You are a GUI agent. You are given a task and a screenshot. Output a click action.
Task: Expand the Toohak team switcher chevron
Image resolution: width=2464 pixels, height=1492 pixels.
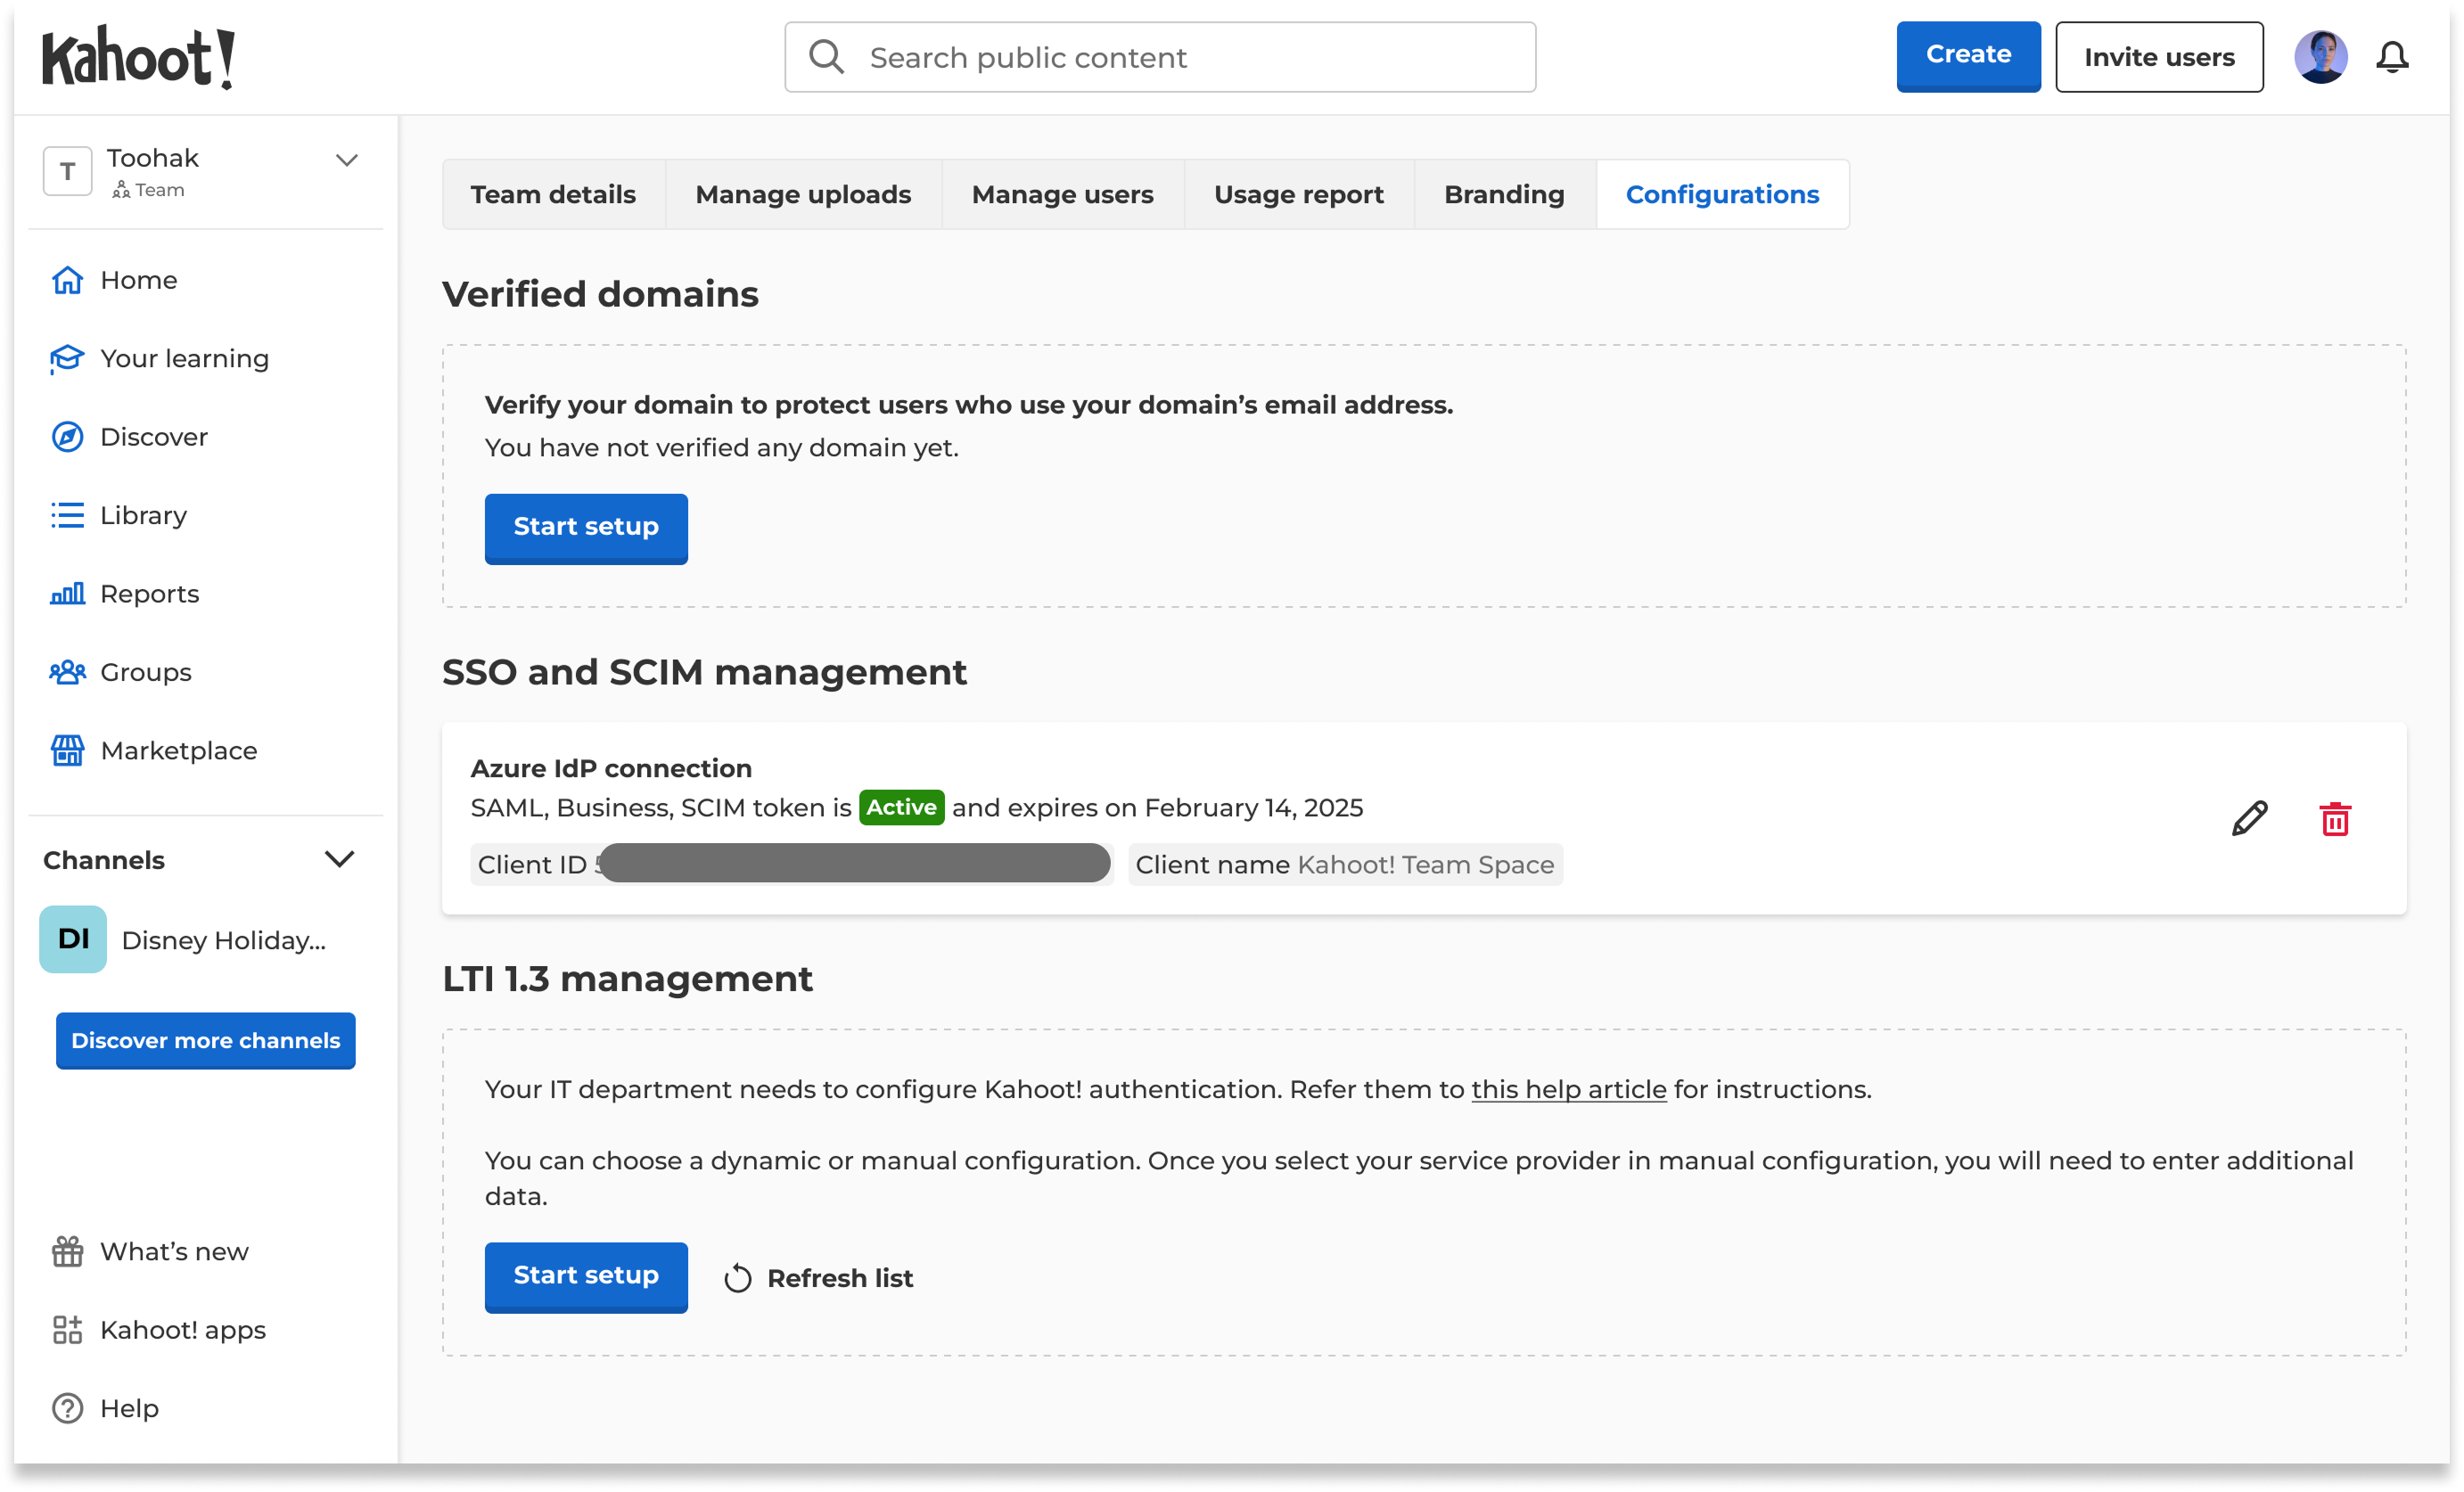pos(347,160)
